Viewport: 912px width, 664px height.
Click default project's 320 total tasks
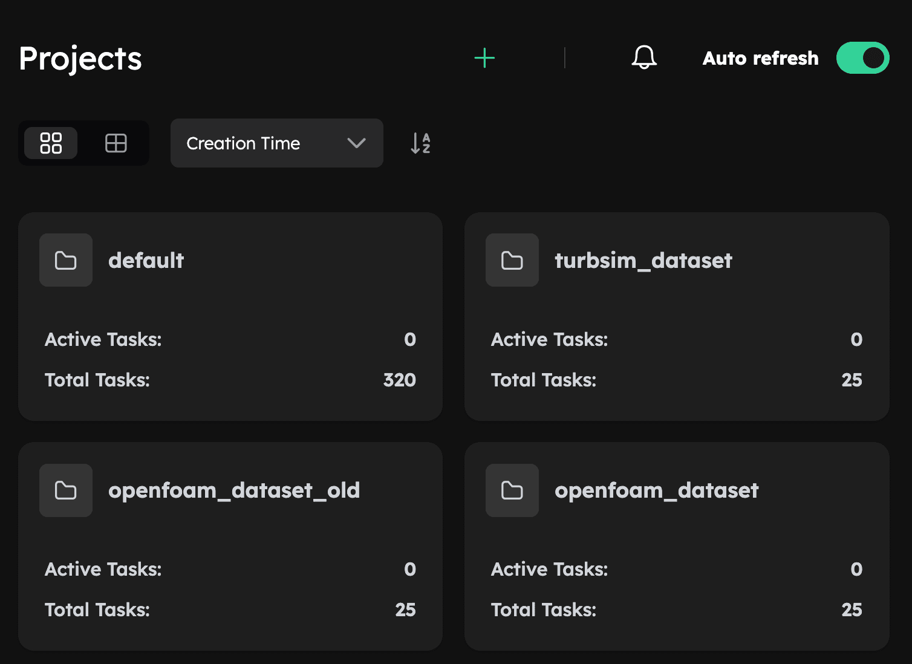(399, 380)
